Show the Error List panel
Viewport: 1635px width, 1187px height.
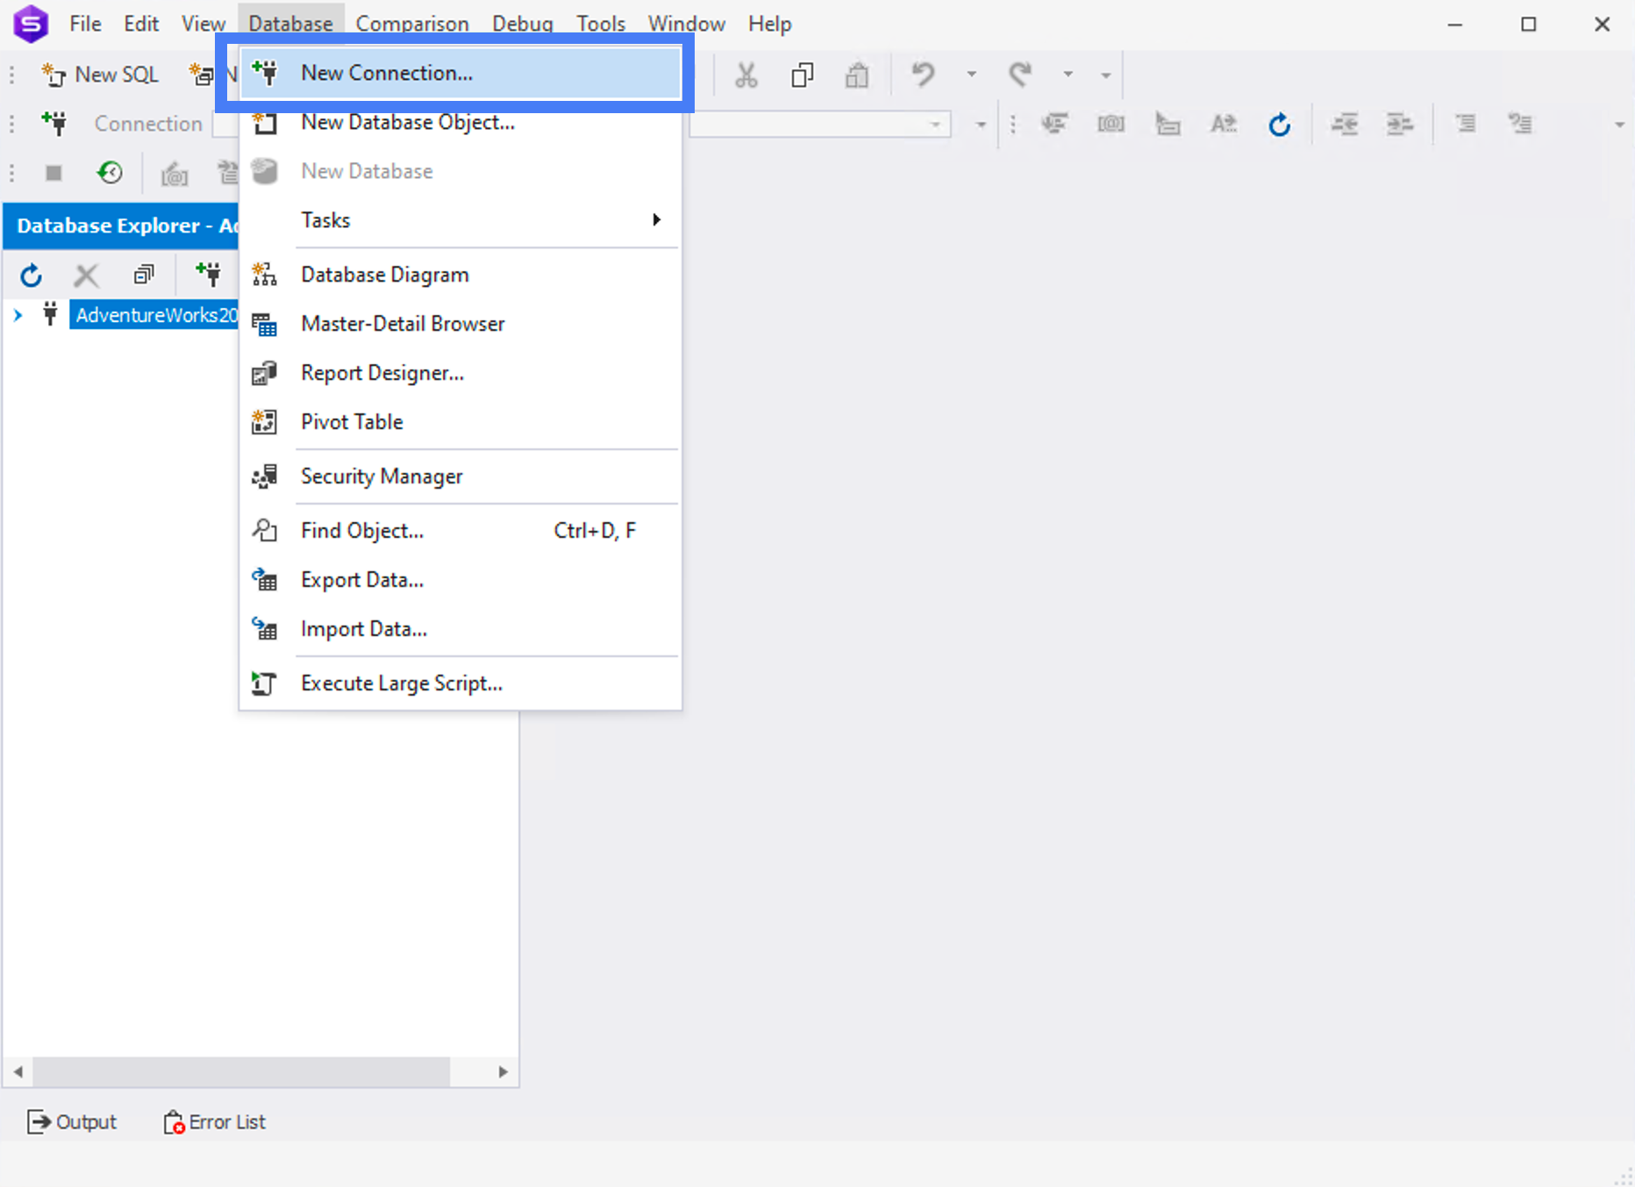point(215,1122)
